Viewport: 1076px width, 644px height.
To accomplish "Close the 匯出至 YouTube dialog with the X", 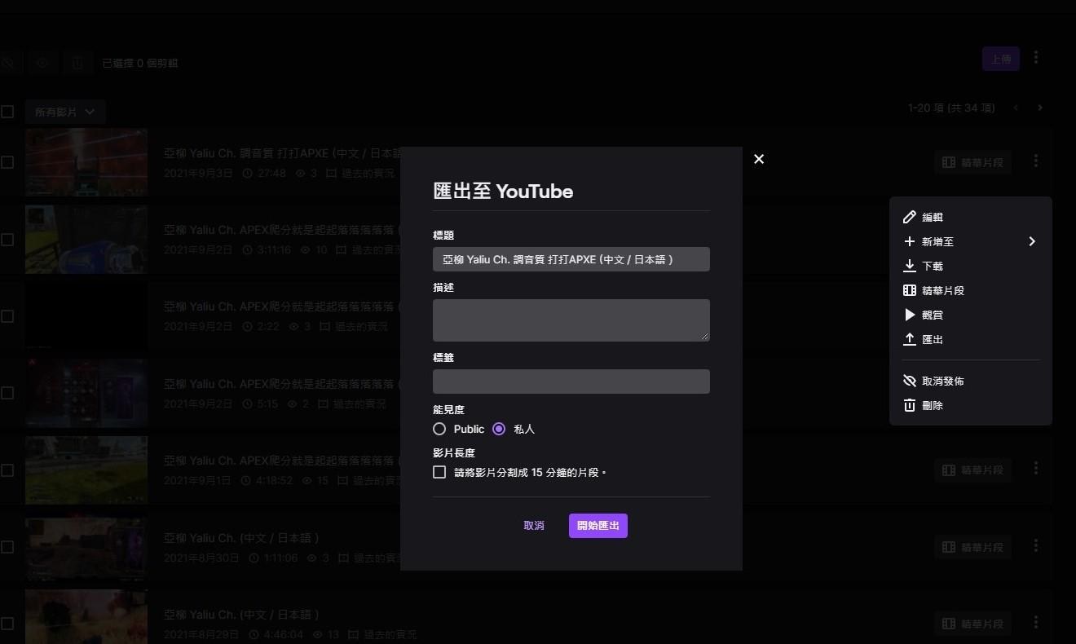I will [x=759, y=159].
